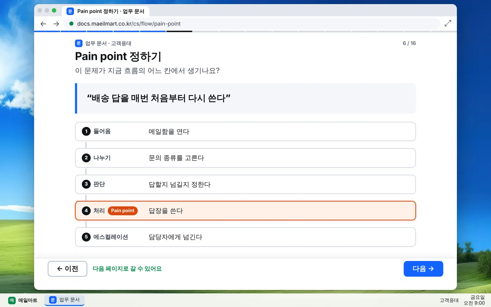Click the step 4 number badge
The width and height of the screenshot is (491, 307).
(86, 211)
